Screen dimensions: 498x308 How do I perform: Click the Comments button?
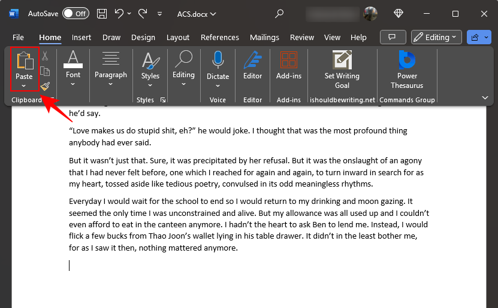coord(393,37)
